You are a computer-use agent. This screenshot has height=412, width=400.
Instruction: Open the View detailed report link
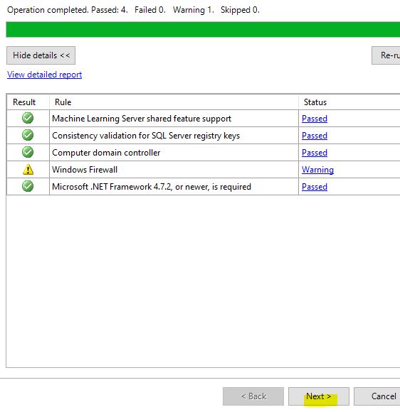coord(45,75)
